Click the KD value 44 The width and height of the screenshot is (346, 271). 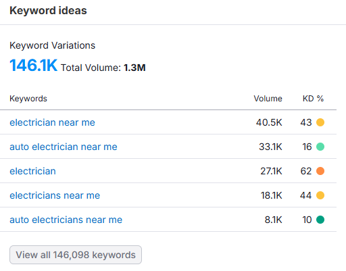pos(305,195)
